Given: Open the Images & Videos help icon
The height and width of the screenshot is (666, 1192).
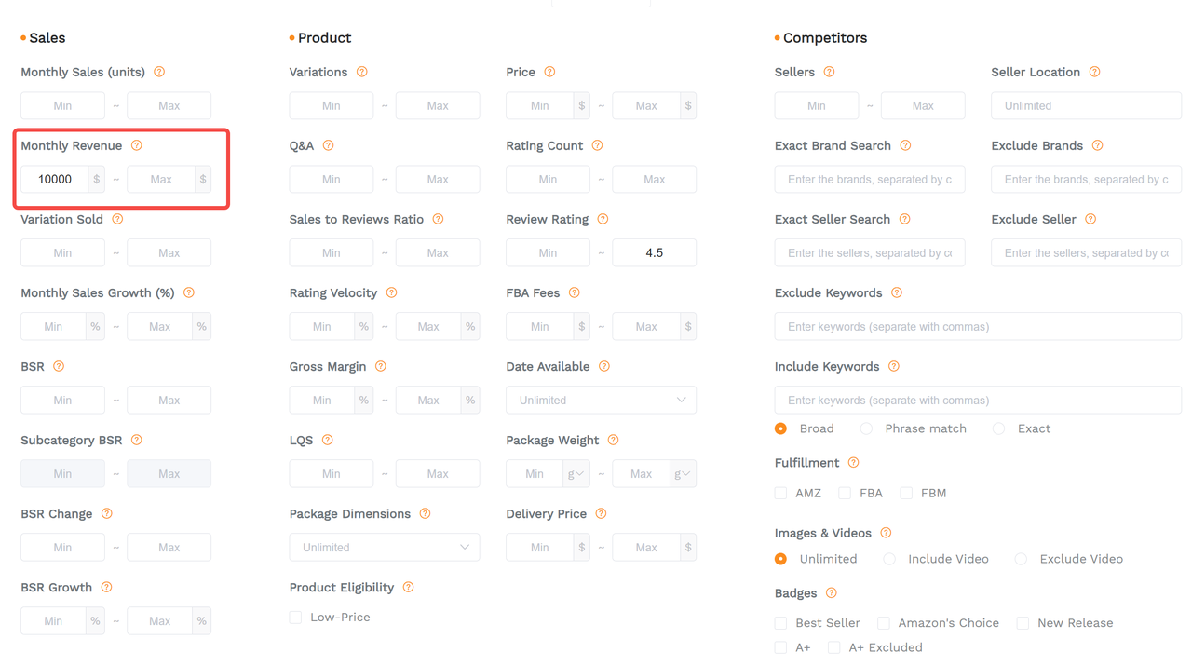Looking at the screenshot, I should point(886,533).
